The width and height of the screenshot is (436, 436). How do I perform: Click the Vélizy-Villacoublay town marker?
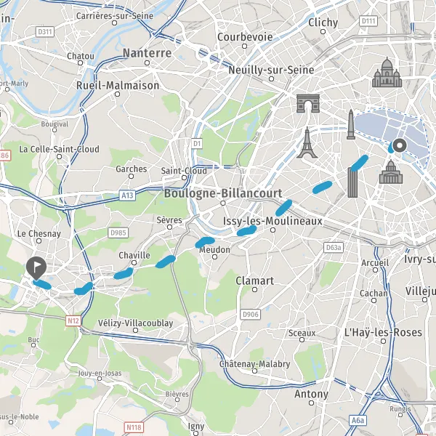[135, 330]
